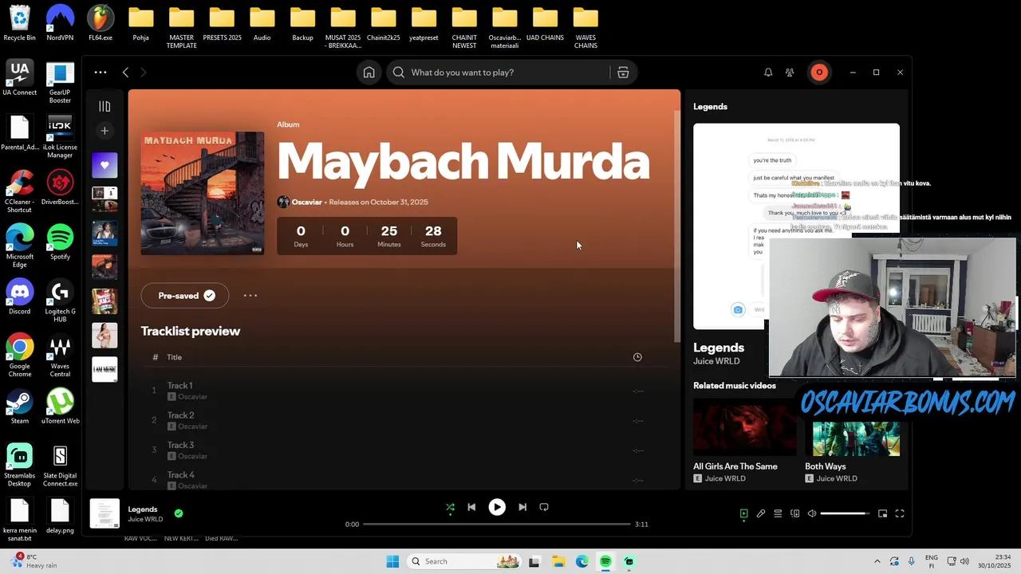Image resolution: width=1021 pixels, height=574 pixels.
Task: Open File Explorer from the taskbar
Action: 558,562
